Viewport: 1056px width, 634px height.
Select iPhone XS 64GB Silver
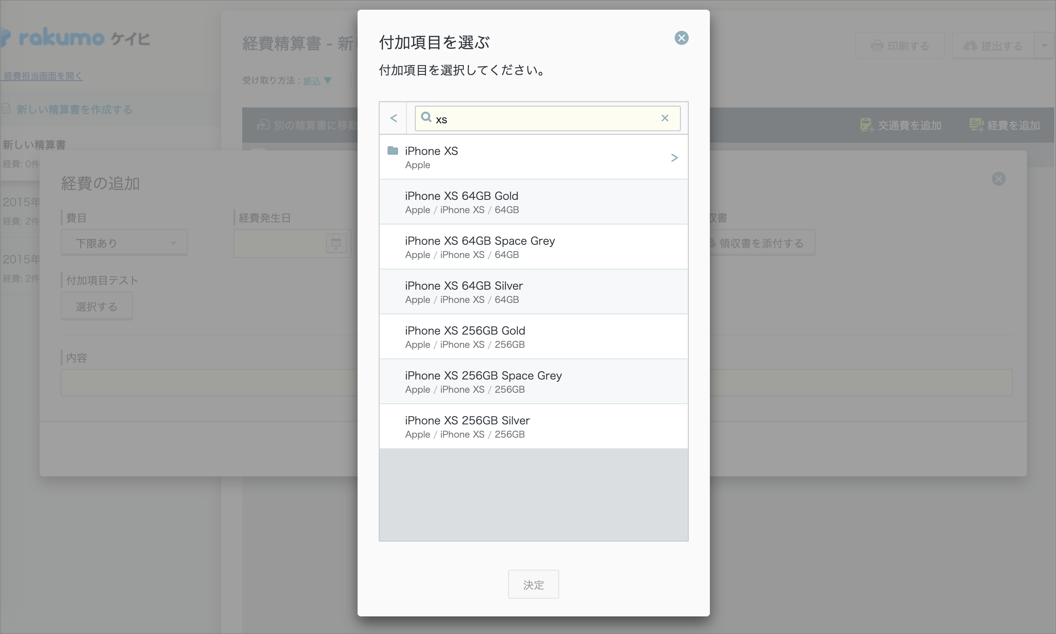click(533, 292)
